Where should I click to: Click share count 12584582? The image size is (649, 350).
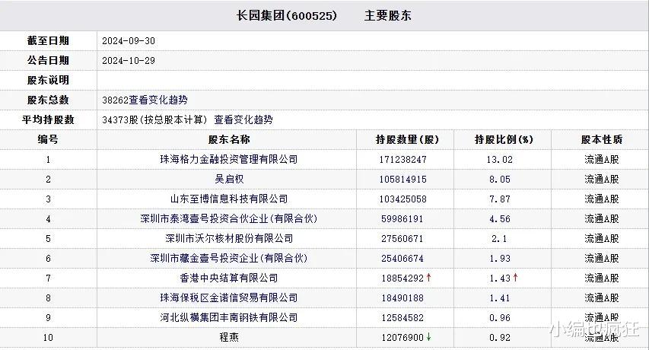click(x=402, y=318)
